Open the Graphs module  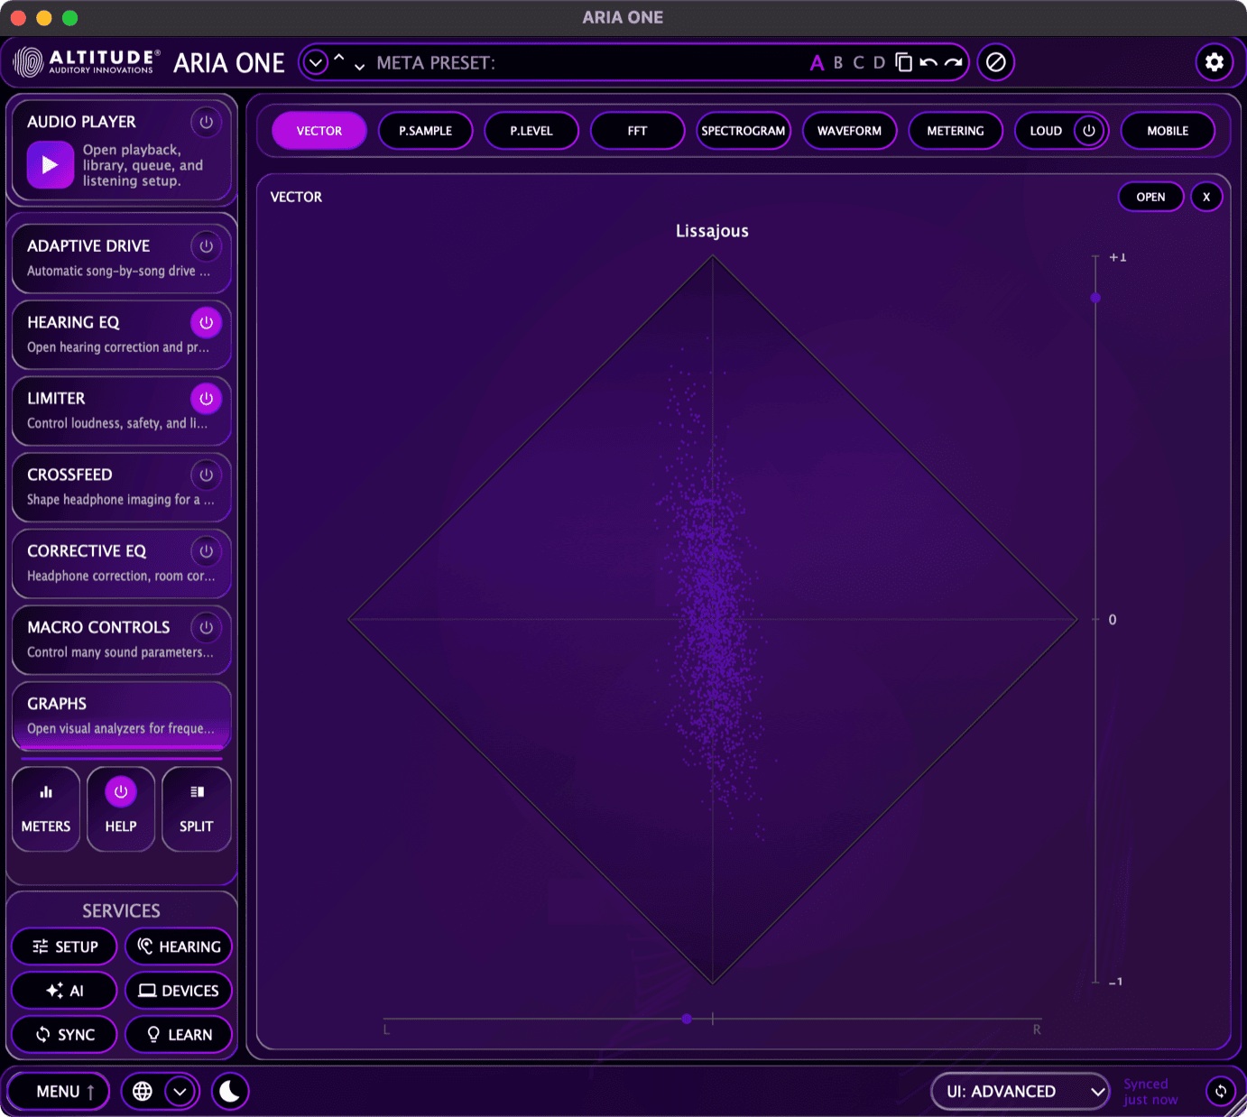pos(121,715)
